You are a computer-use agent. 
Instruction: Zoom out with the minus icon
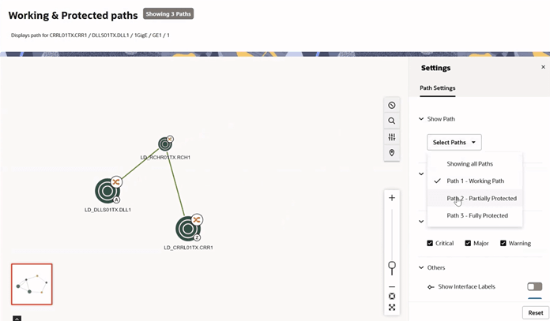pos(392,286)
